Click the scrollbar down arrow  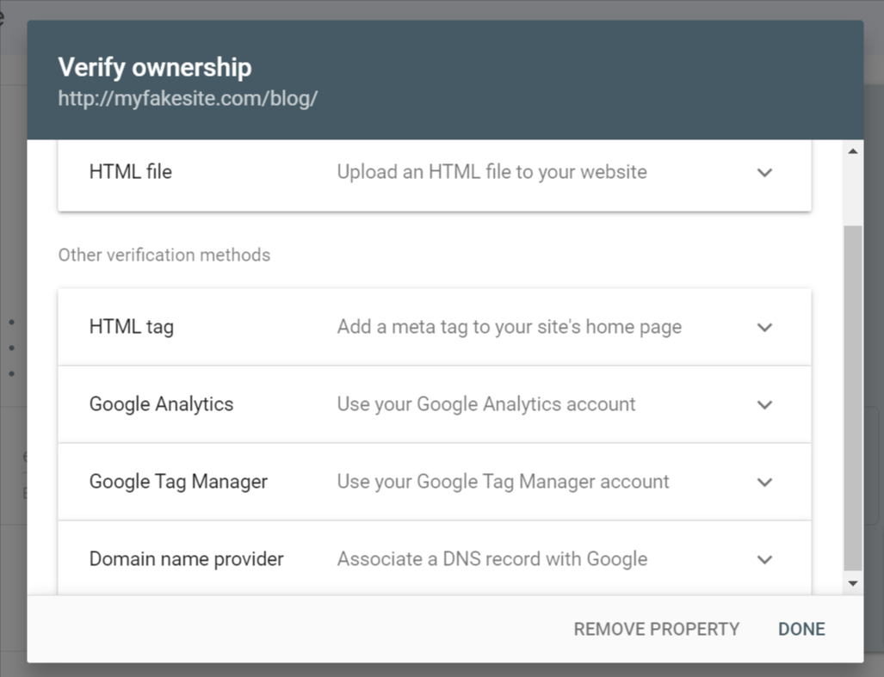click(852, 583)
